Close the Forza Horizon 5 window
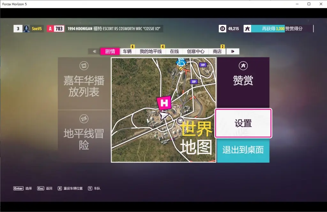 [321, 4]
